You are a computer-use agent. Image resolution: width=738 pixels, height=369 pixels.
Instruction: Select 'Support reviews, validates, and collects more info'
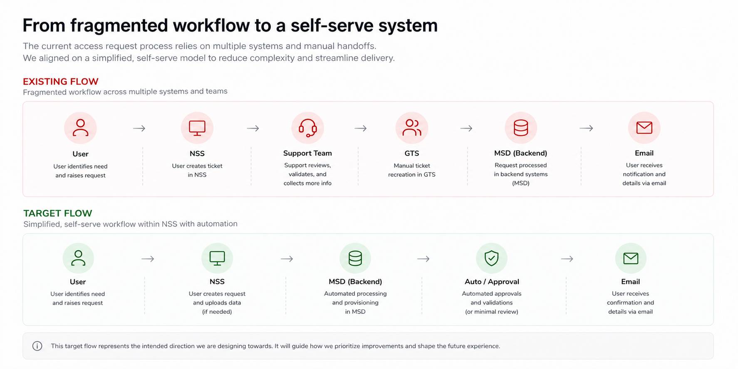(x=307, y=174)
